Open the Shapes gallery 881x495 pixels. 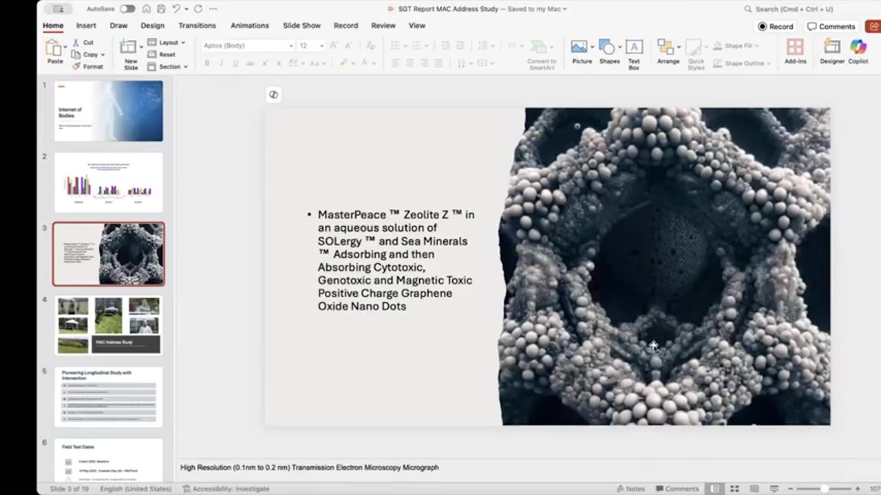pos(609,52)
